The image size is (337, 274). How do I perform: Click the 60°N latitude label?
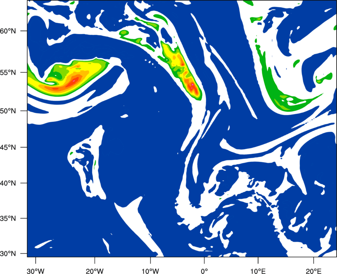tap(8, 31)
